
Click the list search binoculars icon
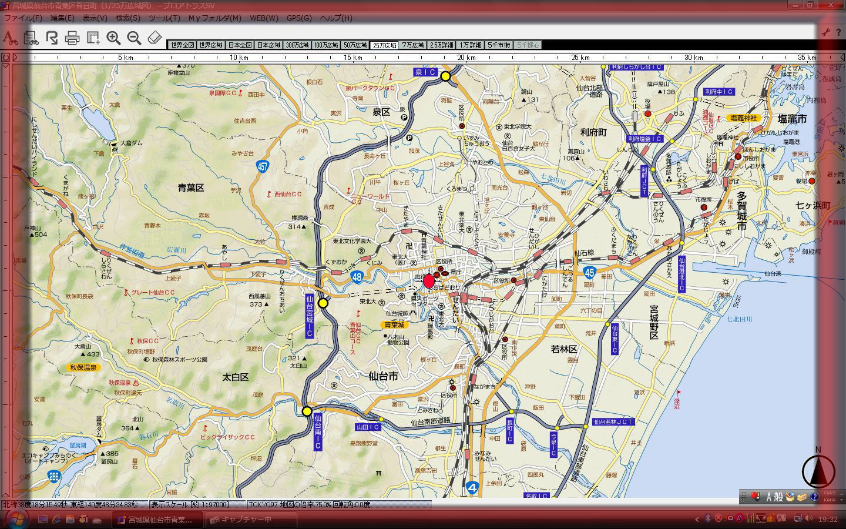(31, 38)
